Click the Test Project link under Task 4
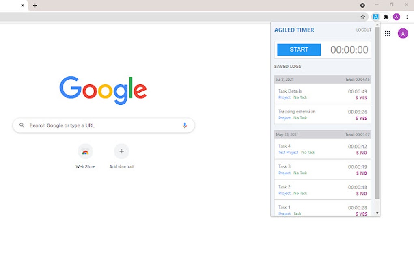414x259 pixels. click(288, 153)
